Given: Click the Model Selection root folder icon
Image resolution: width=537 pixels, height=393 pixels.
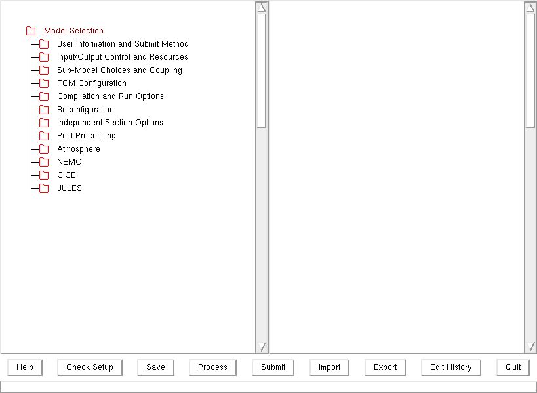Looking at the screenshot, I should coord(31,31).
